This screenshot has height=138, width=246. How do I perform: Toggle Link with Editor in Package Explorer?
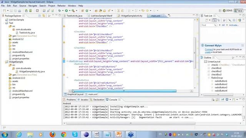coord(43,16)
